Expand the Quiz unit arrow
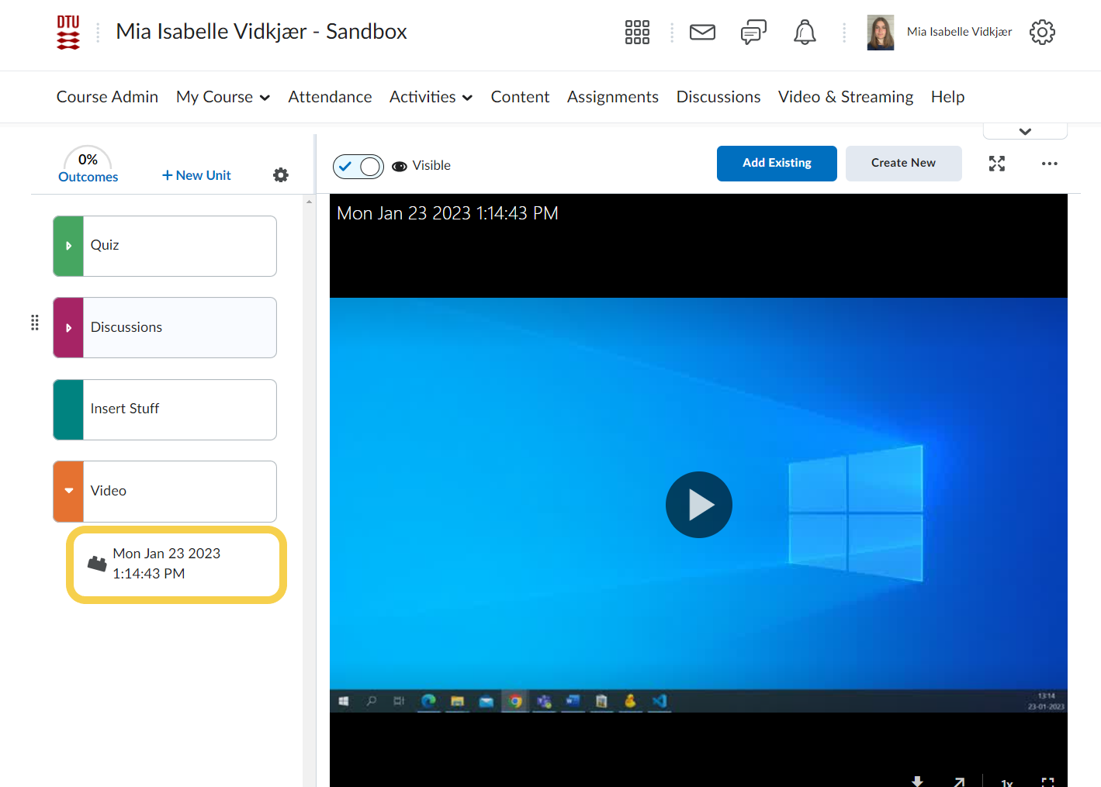The image size is (1101, 787). pos(68,246)
